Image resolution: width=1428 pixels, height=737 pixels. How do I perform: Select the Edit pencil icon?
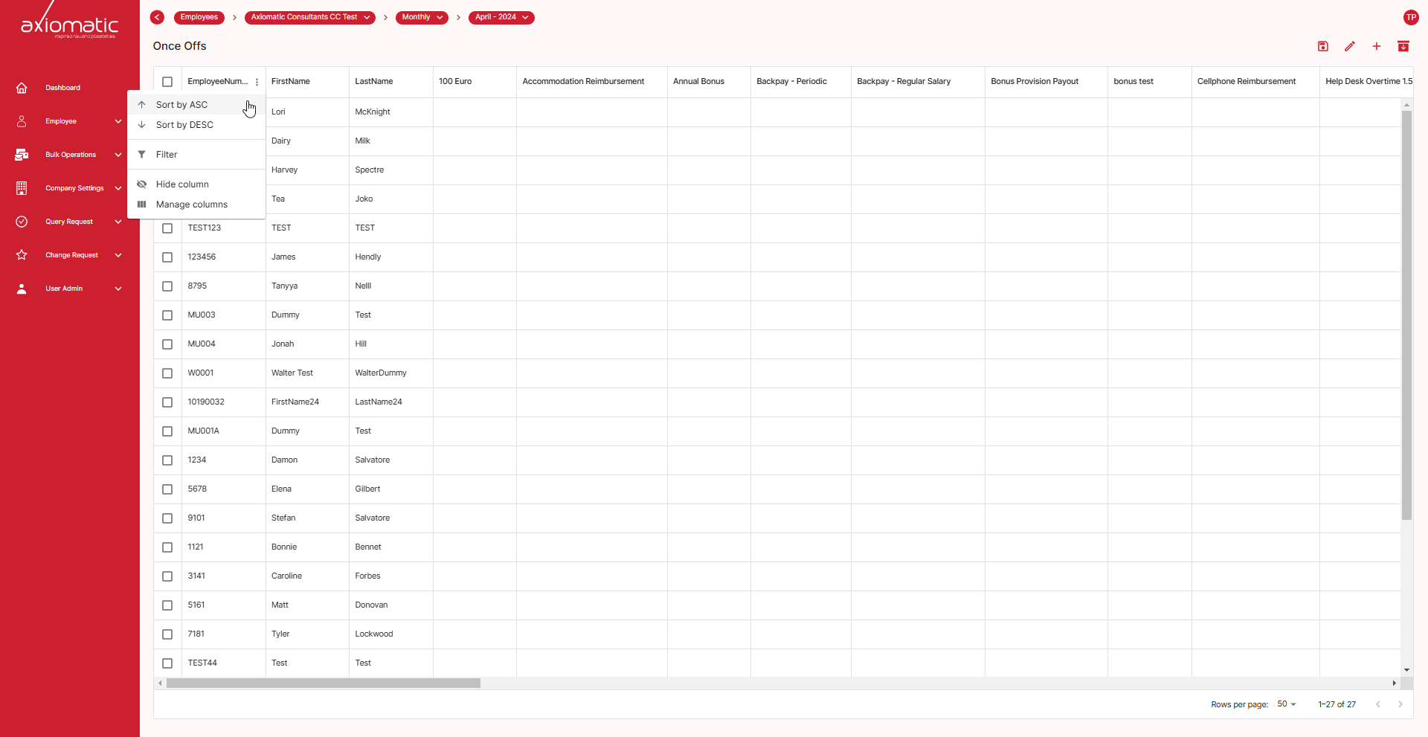click(1350, 46)
